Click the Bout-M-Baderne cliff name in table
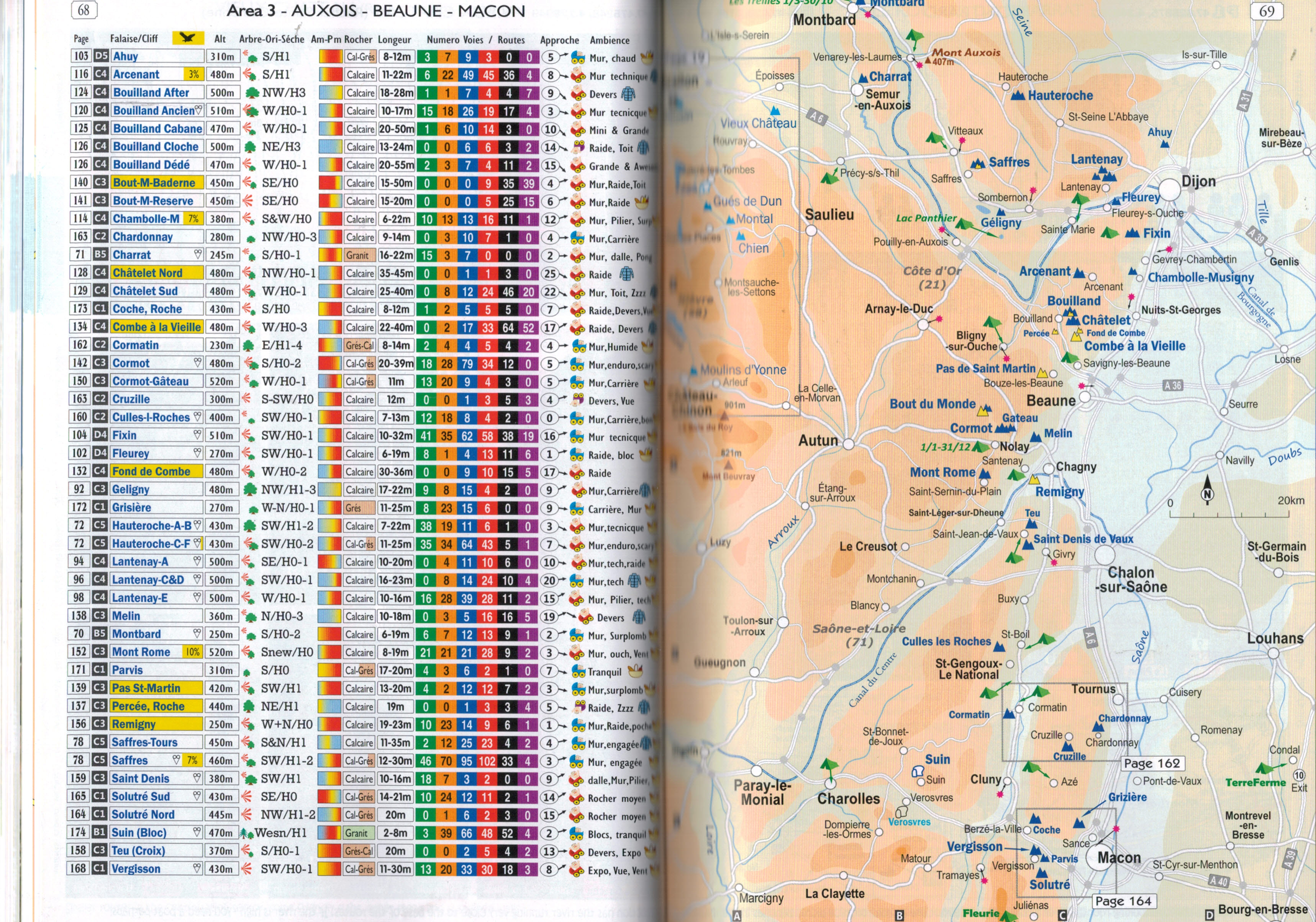1316x922 pixels. (154, 183)
